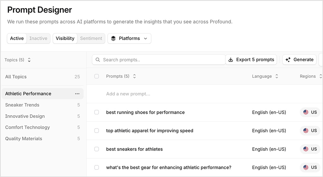The height and width of the screenshot is (177, 323).
Task: Click Export 5 prompts button
Action: tap(251, 60)
